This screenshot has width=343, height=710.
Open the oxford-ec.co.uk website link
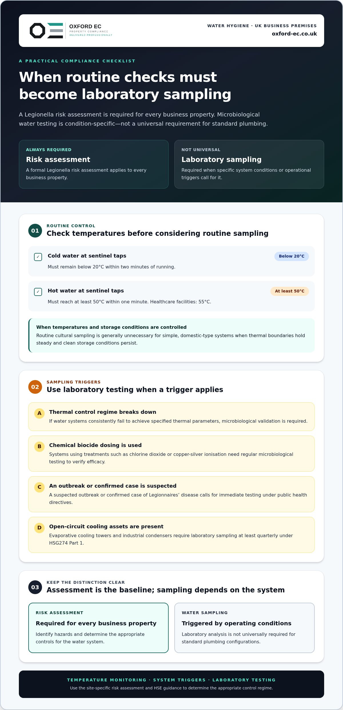[x=294, y=34]
